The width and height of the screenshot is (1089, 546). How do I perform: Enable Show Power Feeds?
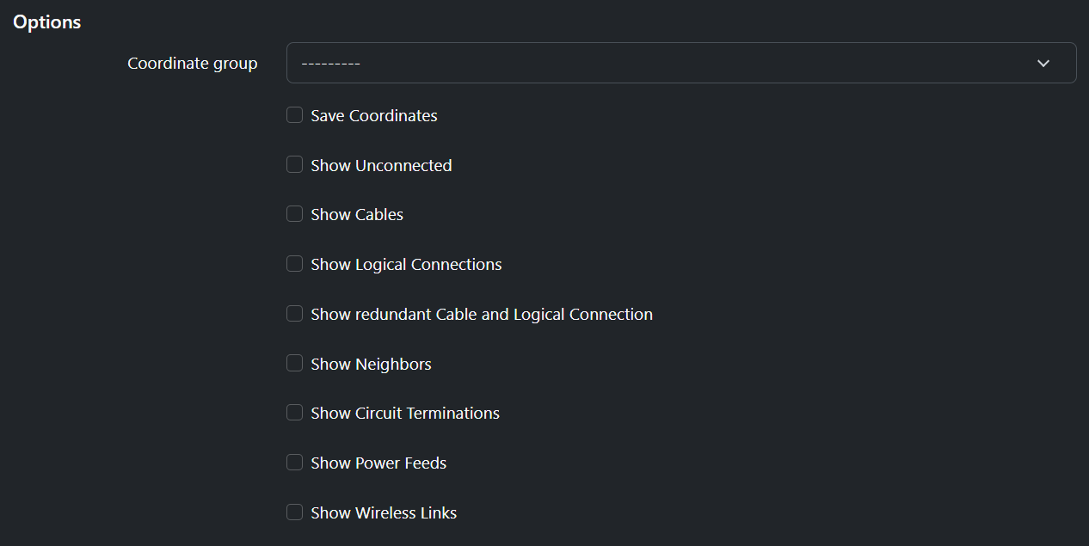tap(294, 462)
